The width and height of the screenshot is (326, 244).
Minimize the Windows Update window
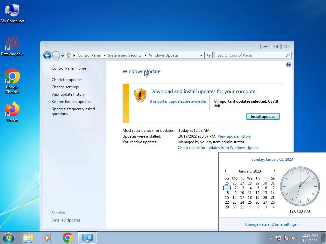click(x=265, y=47)
